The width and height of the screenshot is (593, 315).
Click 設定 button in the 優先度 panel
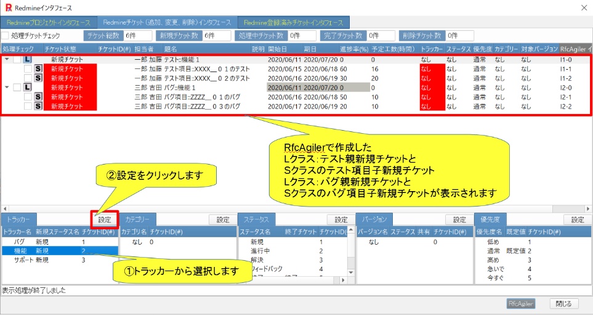click(578, 219)
